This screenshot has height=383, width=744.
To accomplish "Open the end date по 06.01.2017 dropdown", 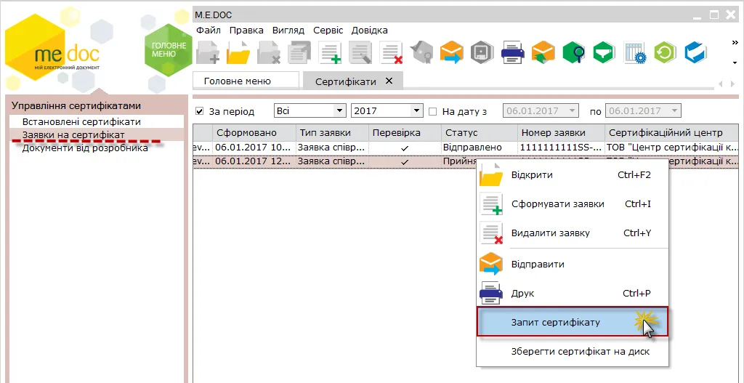I will 676,111.
